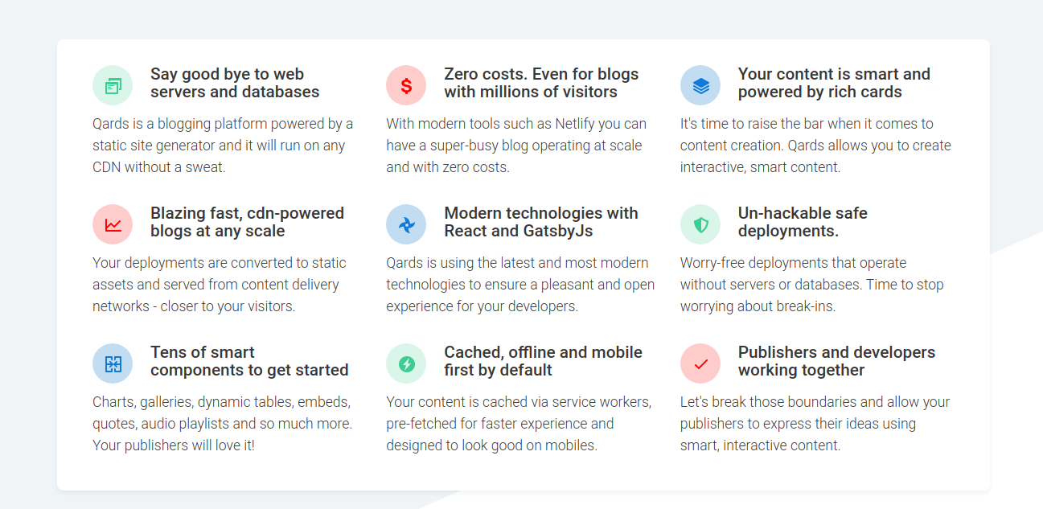Select 'Your content is smart' heading
1043x509 pixels.
tap(834, 83)
